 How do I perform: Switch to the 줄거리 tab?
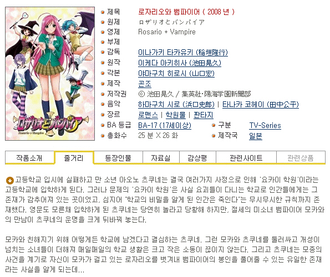74,158
